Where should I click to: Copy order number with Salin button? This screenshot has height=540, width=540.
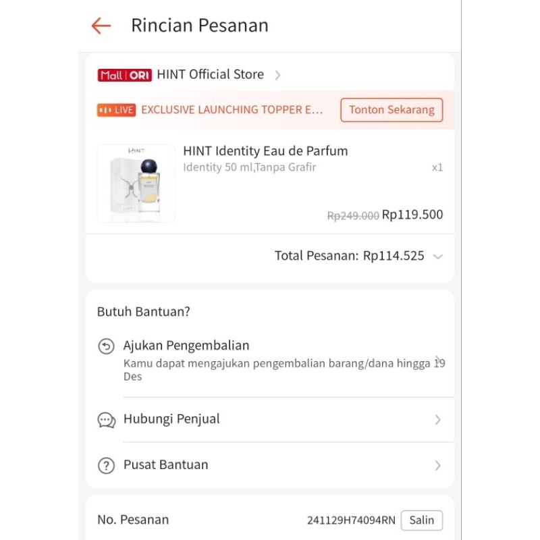click(422, 520)
